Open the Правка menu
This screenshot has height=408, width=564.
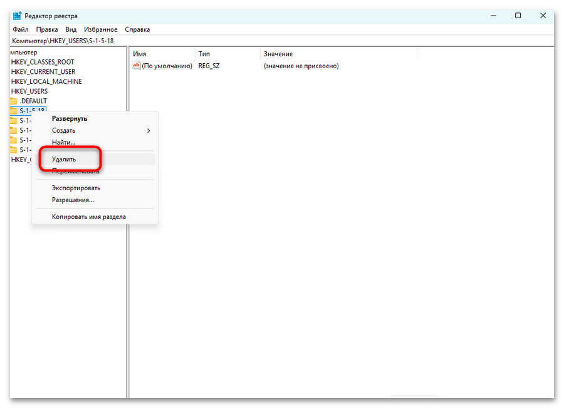click(47, 29)
